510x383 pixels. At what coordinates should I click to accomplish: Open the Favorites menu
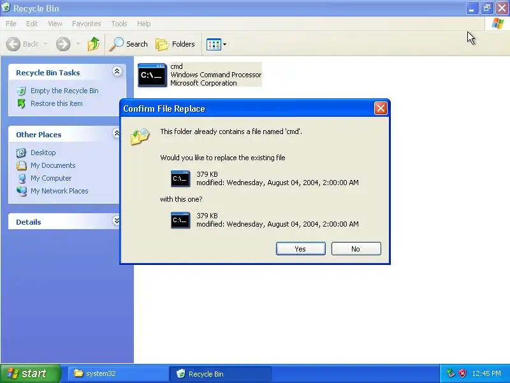click(87, 24)
